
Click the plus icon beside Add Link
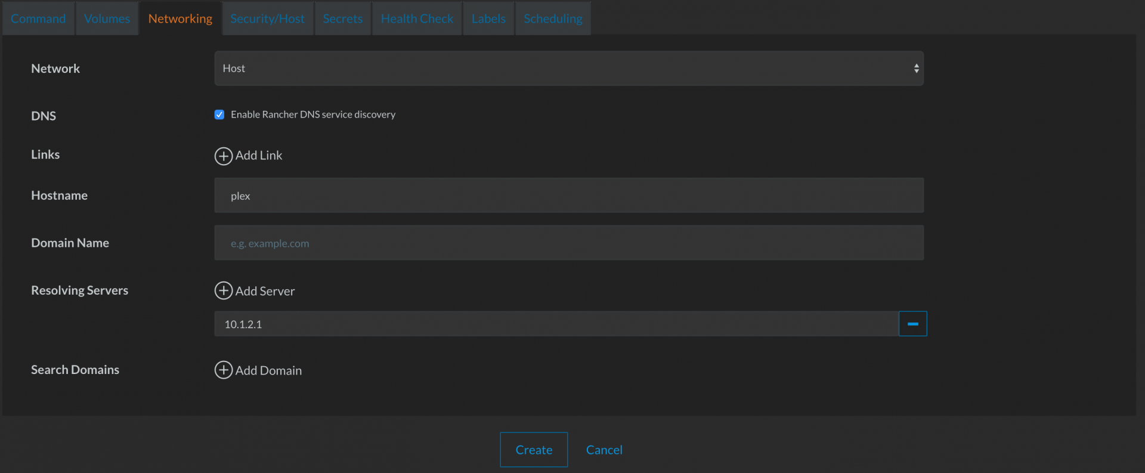pos(223,156)
